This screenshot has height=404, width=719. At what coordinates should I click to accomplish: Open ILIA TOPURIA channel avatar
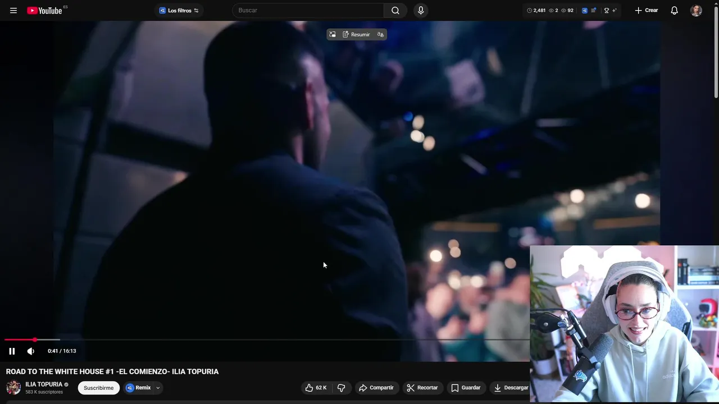[x=13, y=388]
